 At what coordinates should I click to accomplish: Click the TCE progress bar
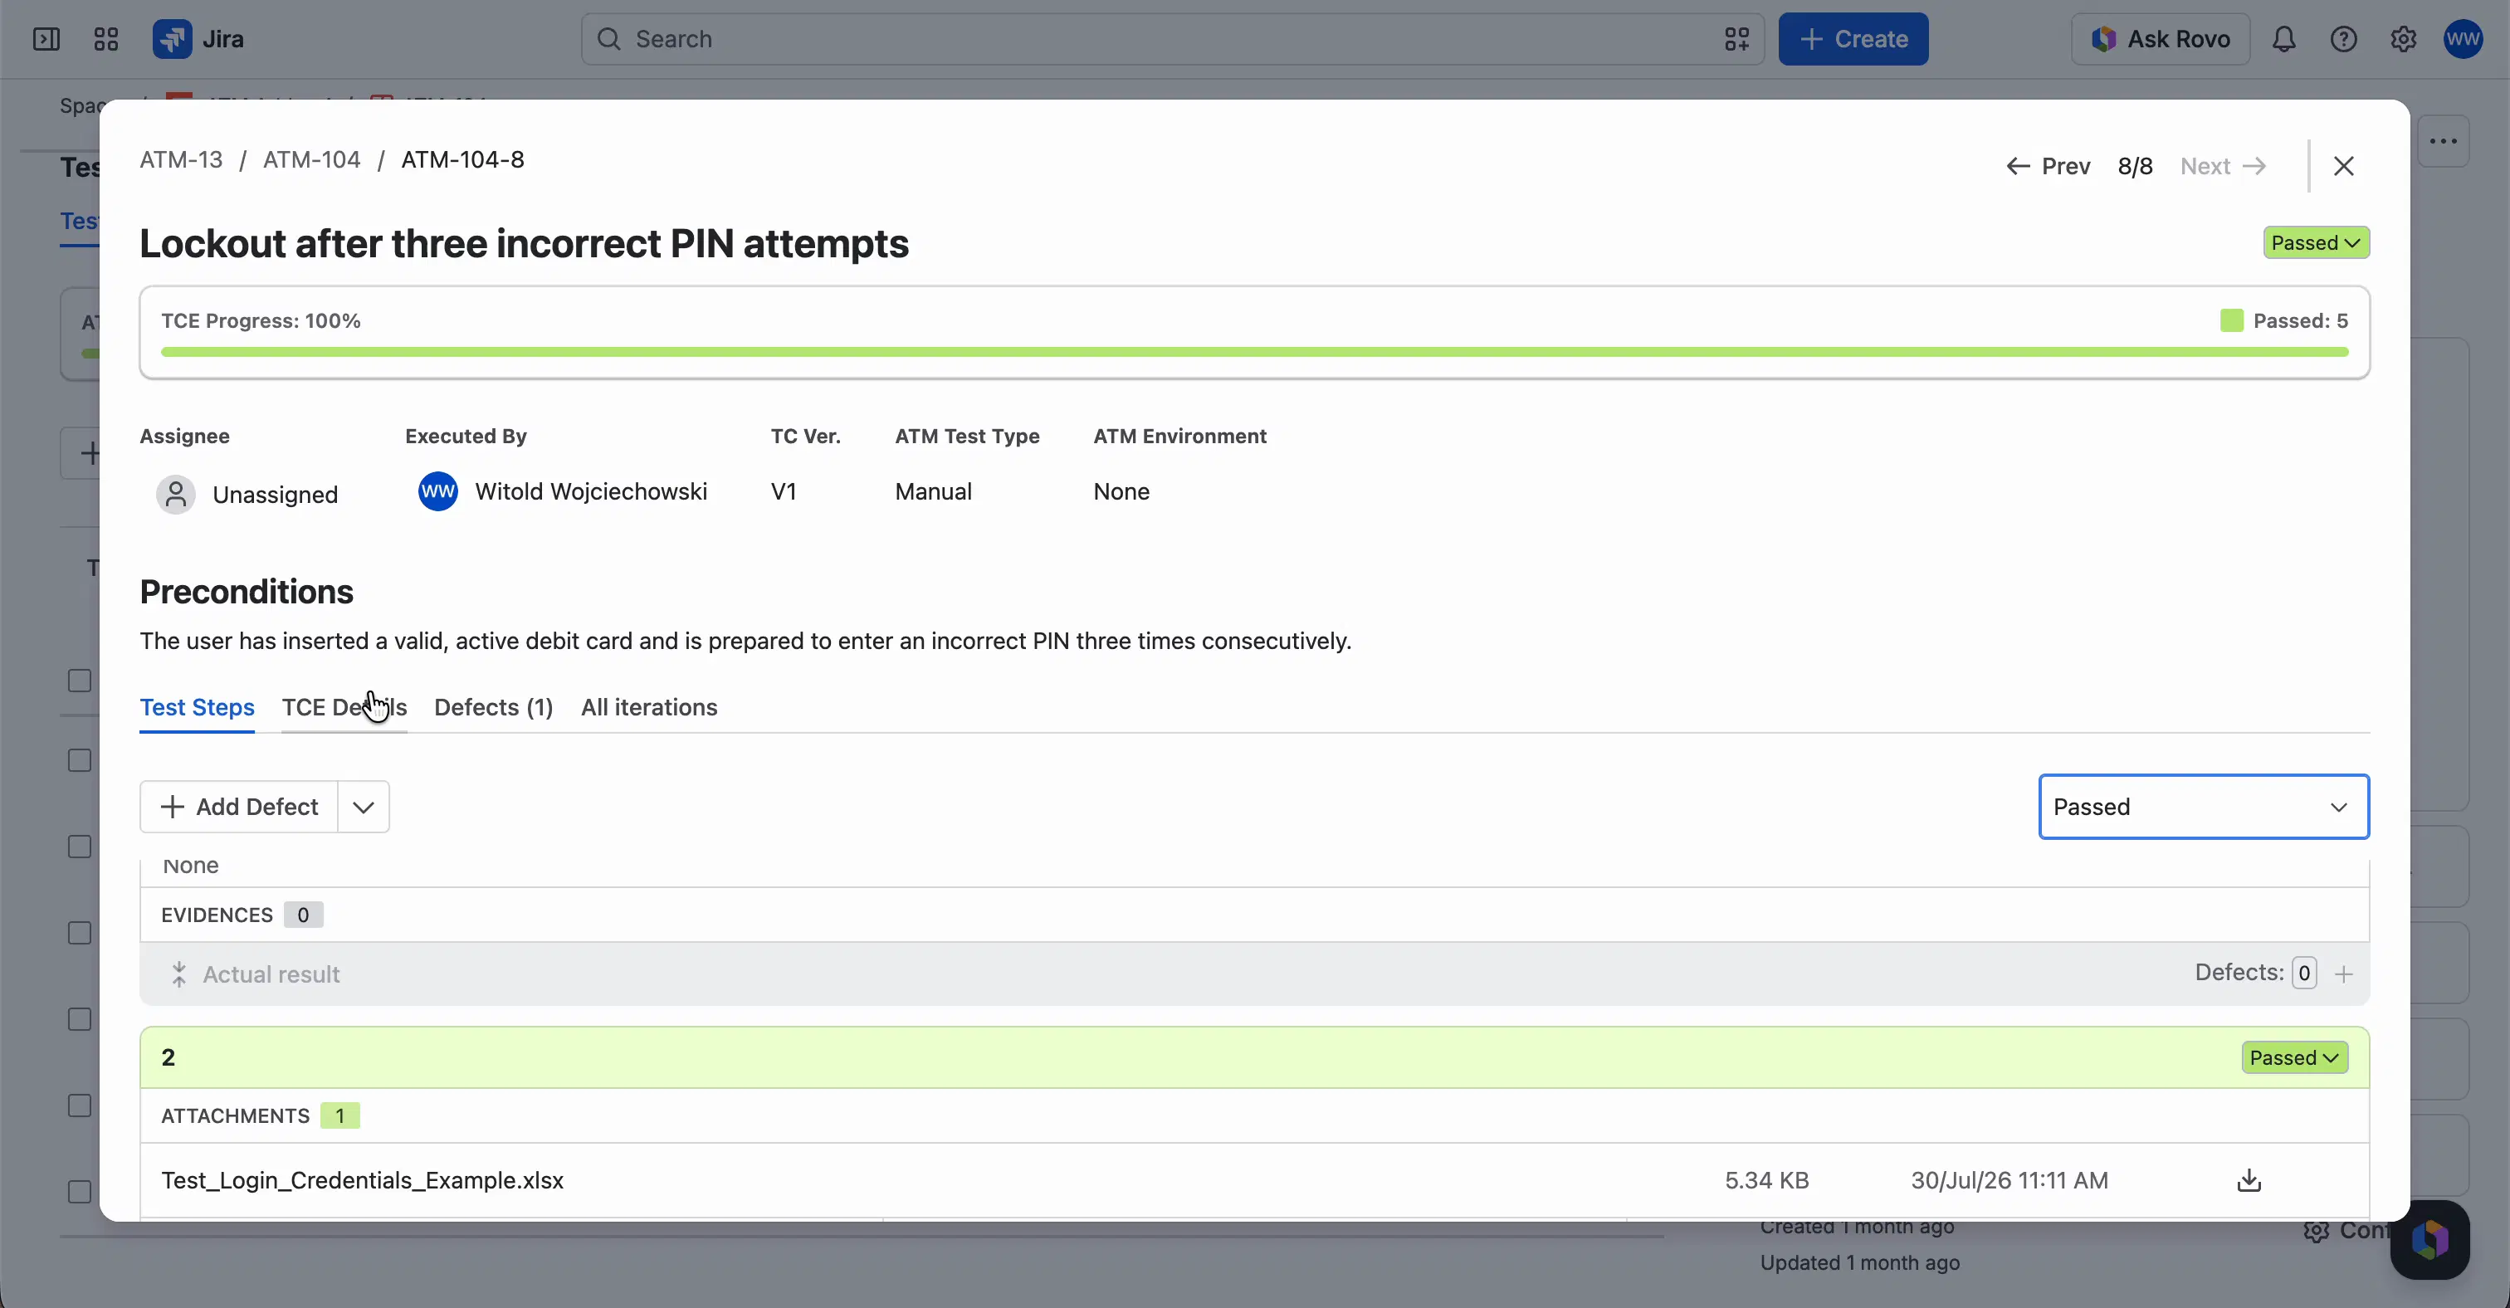(1254, 352)
